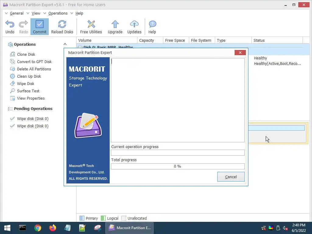Collapse the Operations panel chevron

tap(65, 44)
